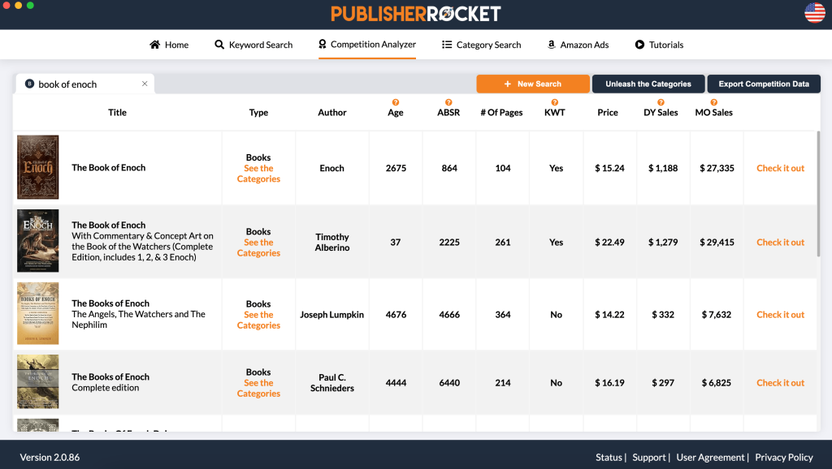This screenshot has height=469, width=832.
Task: Click the MO Sales value $27,335
Action: (717, 168)
